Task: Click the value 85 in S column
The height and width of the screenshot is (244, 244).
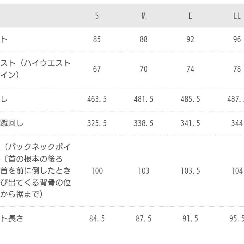Action: [x=97, y=39]
